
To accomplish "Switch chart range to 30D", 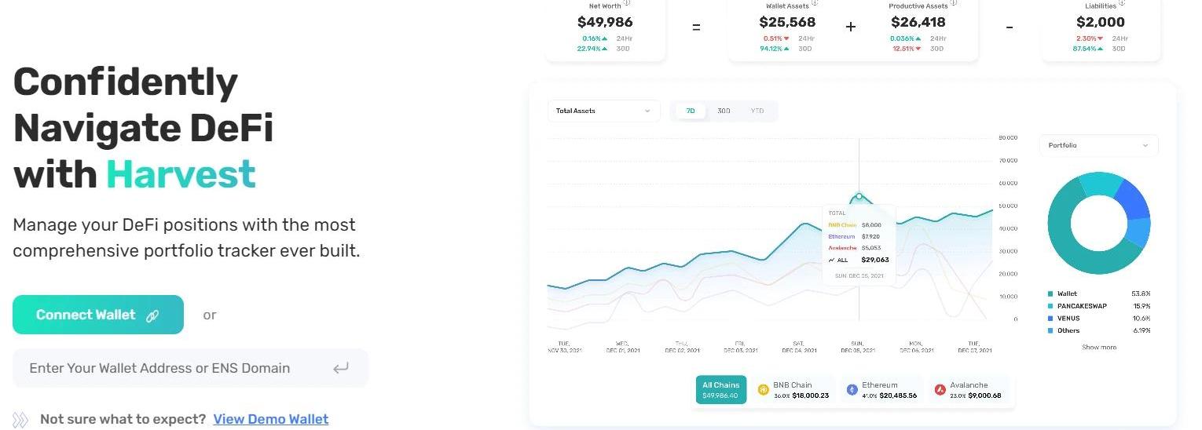I will click(724, 111).
